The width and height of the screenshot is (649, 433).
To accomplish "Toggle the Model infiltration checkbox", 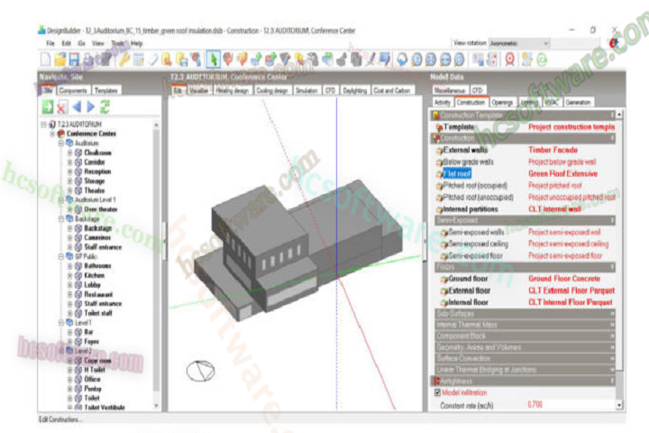I will pyautogui.click(x=437, y=392).
